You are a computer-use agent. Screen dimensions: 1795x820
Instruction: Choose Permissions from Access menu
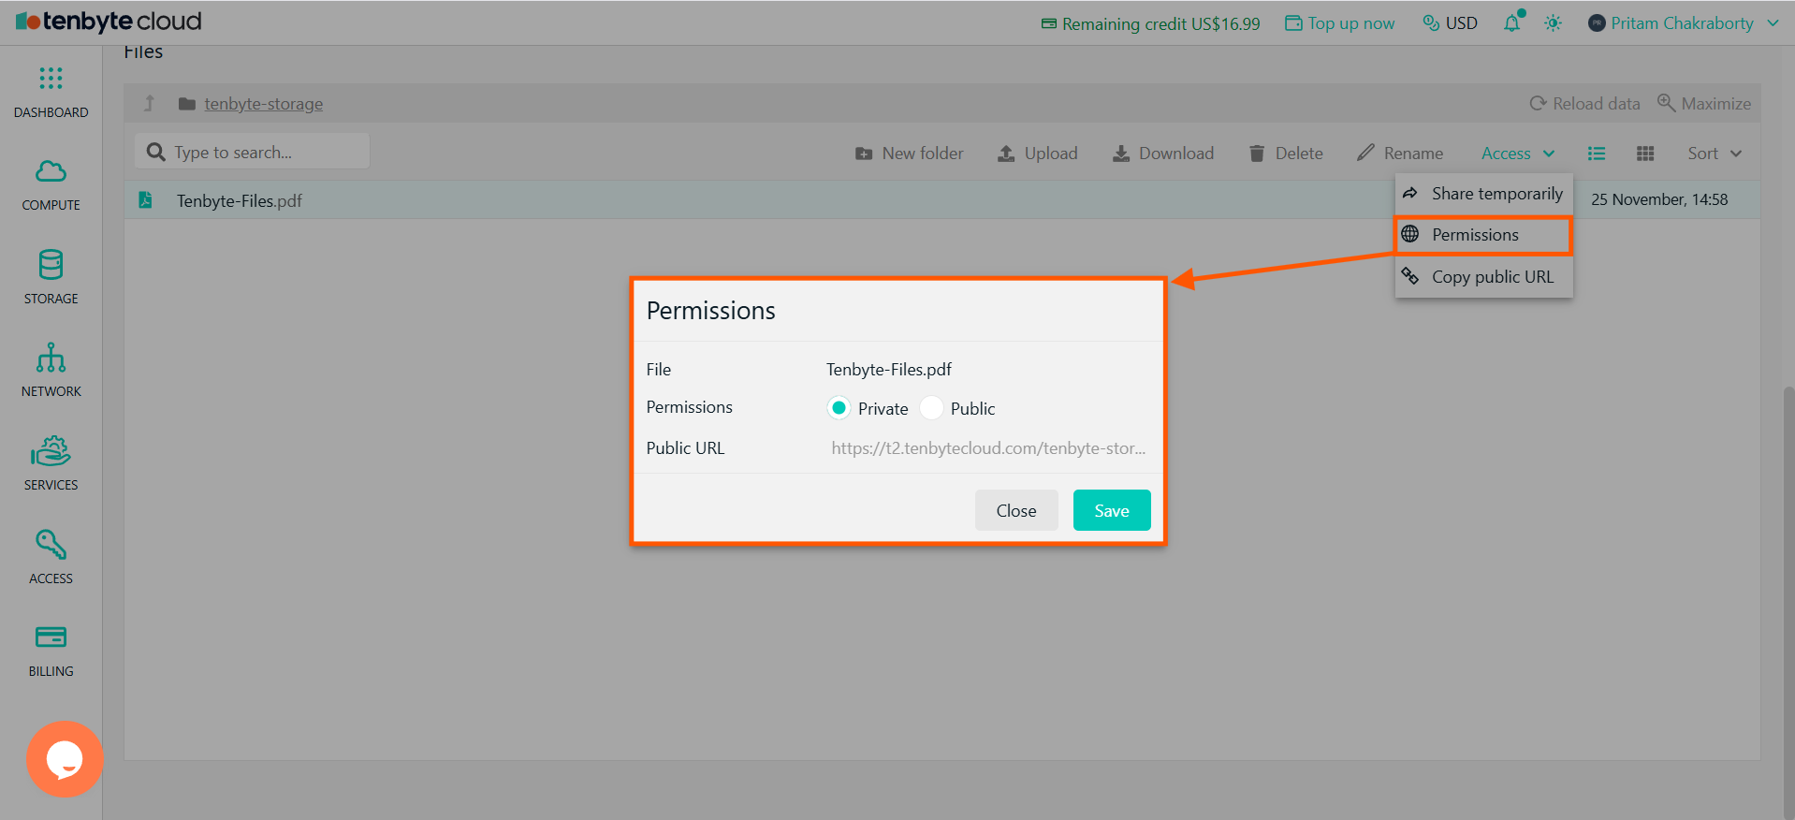1484,235
